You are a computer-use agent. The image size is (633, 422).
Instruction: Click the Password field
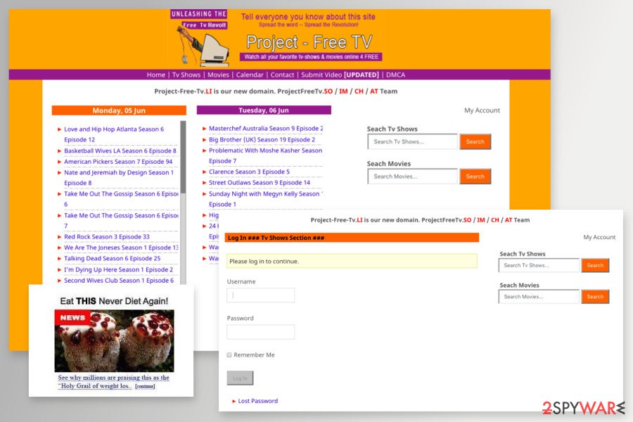261,332
